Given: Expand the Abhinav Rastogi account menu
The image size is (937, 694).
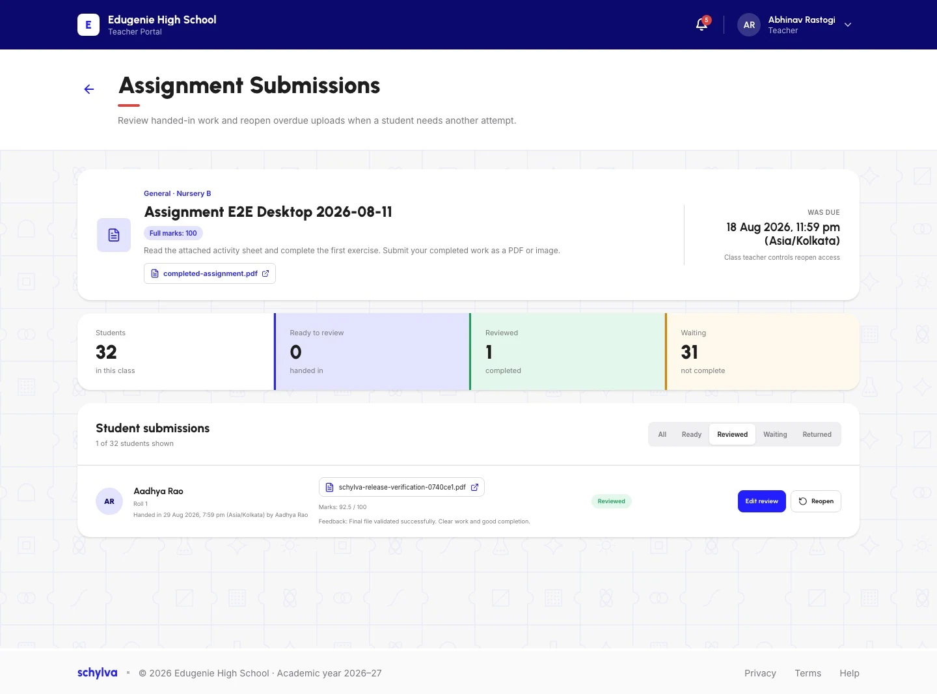Looking at the screenshot, I should click(848, 25).
